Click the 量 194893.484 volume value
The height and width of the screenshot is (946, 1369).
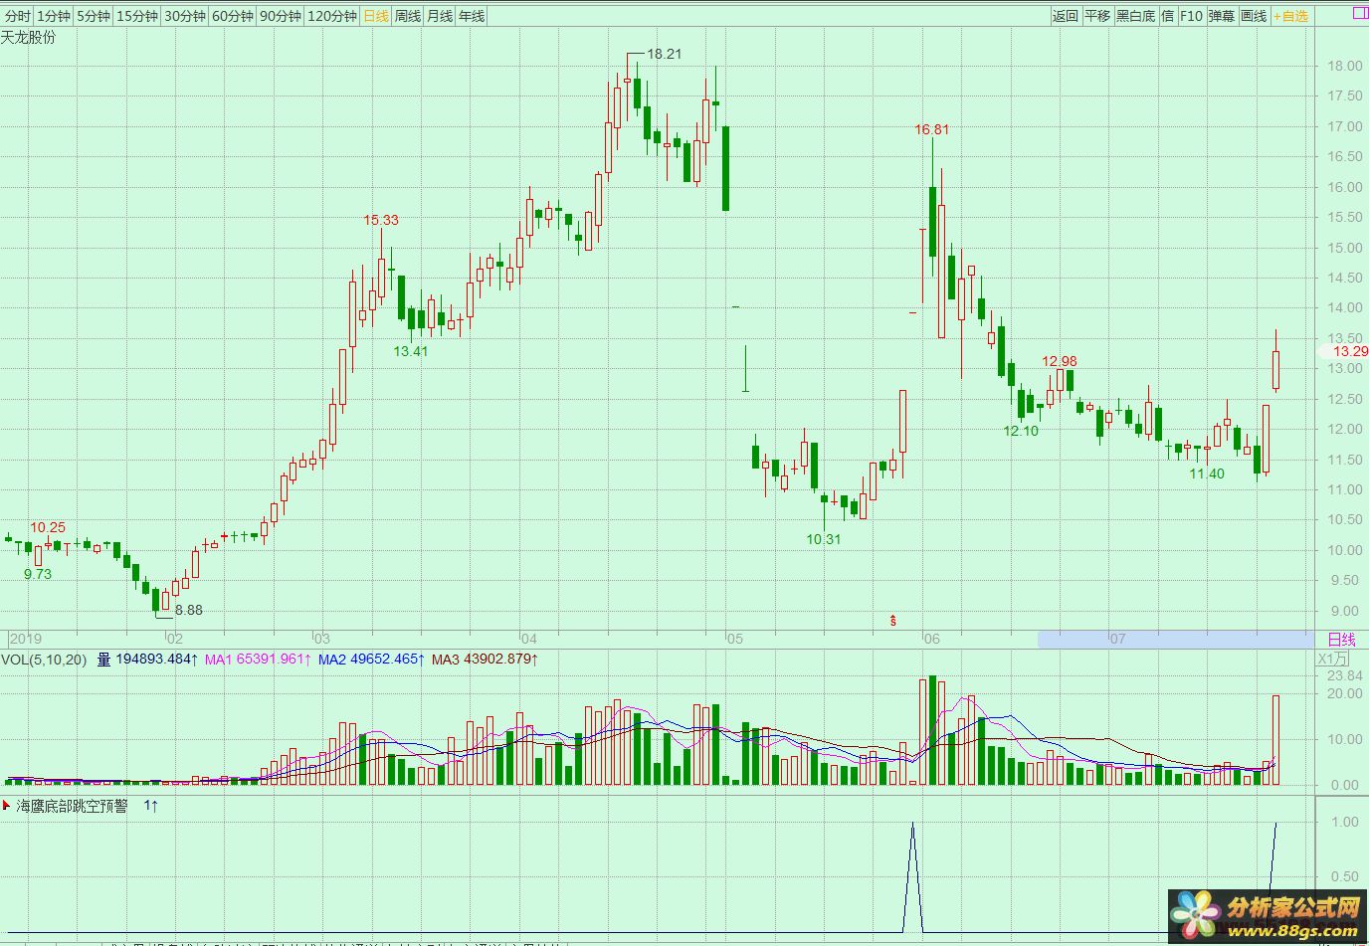point(148,659)
